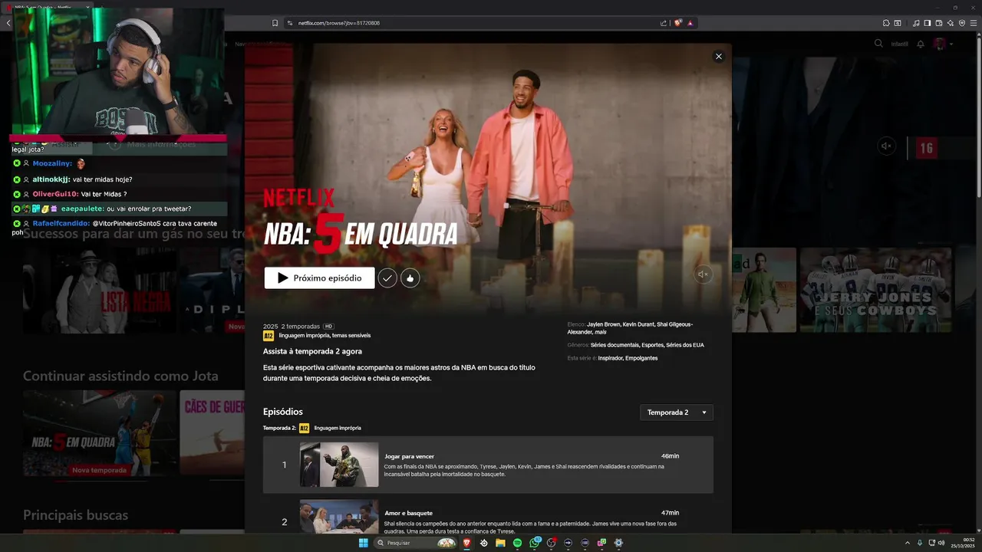Open episode 2 Amor e basquete thumbnail
Screen dimensions: 982x552
339,517
